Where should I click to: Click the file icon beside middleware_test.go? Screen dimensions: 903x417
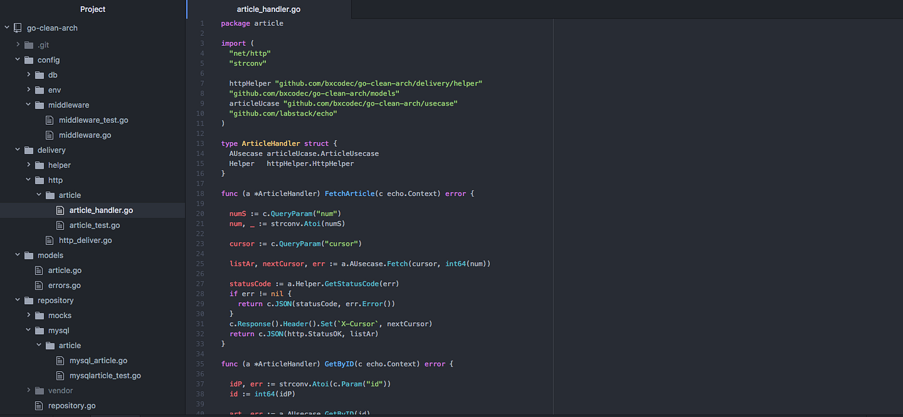[x=49, y=120]
